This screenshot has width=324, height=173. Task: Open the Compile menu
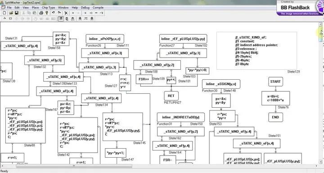point(98,8)
